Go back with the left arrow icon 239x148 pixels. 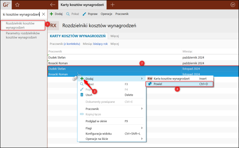(52, 5)
